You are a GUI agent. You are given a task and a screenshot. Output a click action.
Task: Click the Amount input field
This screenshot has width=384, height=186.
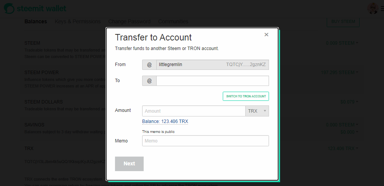click(x=194, y=111)
